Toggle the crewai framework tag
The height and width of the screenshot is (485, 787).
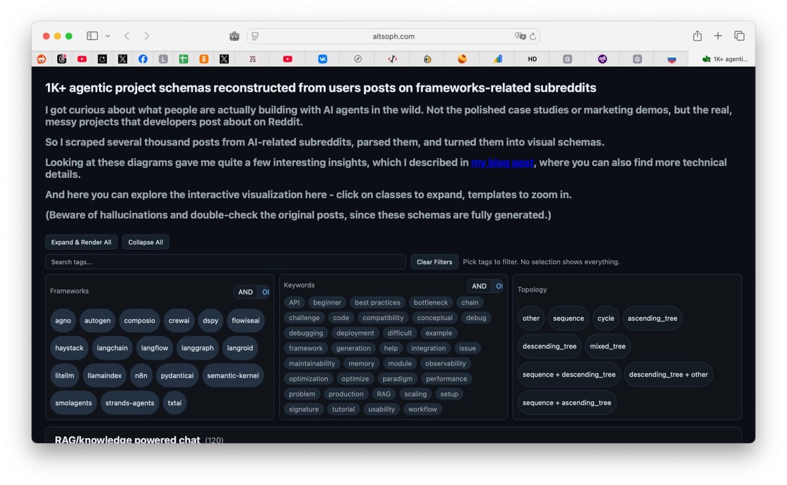[x=179, y=320]
